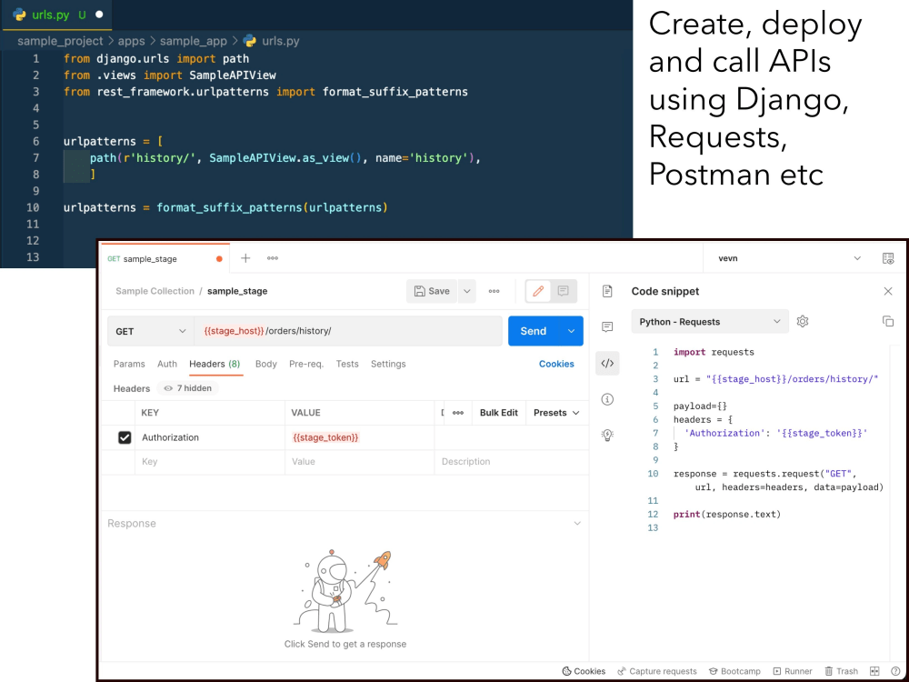Screen dimensions: 909x682
Task: Click the new tab plus icon
Action: pyautogui.click(x=245, y=258)
